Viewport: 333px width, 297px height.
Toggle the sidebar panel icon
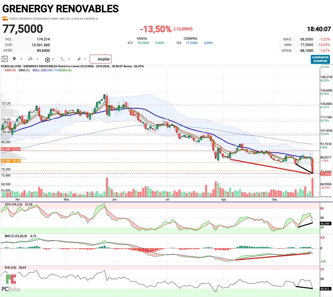pos(5,59)
